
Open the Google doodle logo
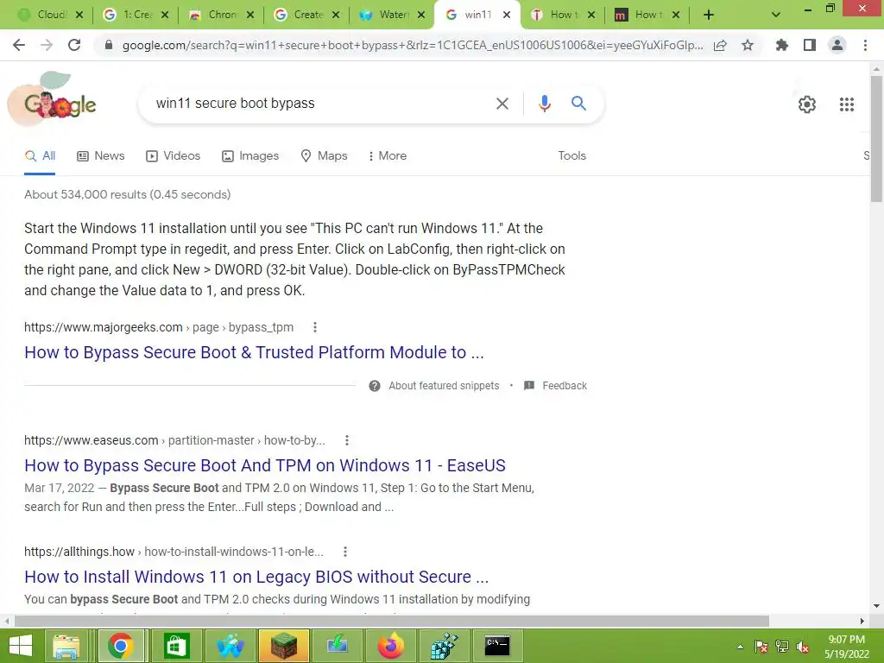53,100
